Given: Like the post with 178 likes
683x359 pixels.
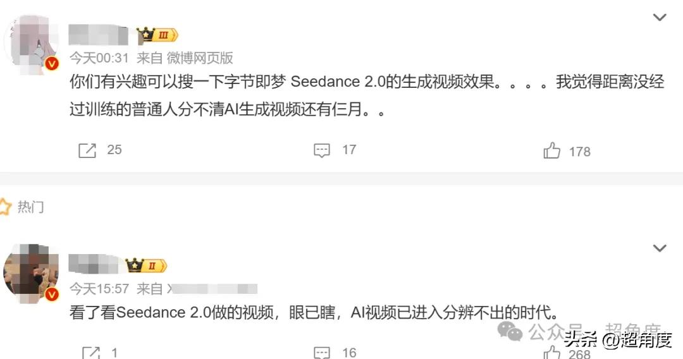Looking at the screenshot, I should point(552,151).
